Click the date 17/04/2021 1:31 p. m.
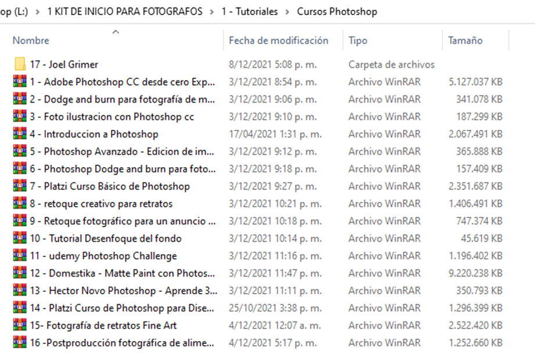 (275, 134)
